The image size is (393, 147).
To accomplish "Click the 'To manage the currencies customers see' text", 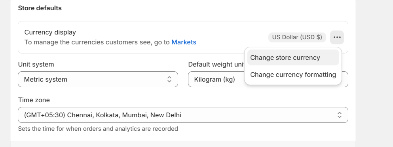I will click(97, 42).
